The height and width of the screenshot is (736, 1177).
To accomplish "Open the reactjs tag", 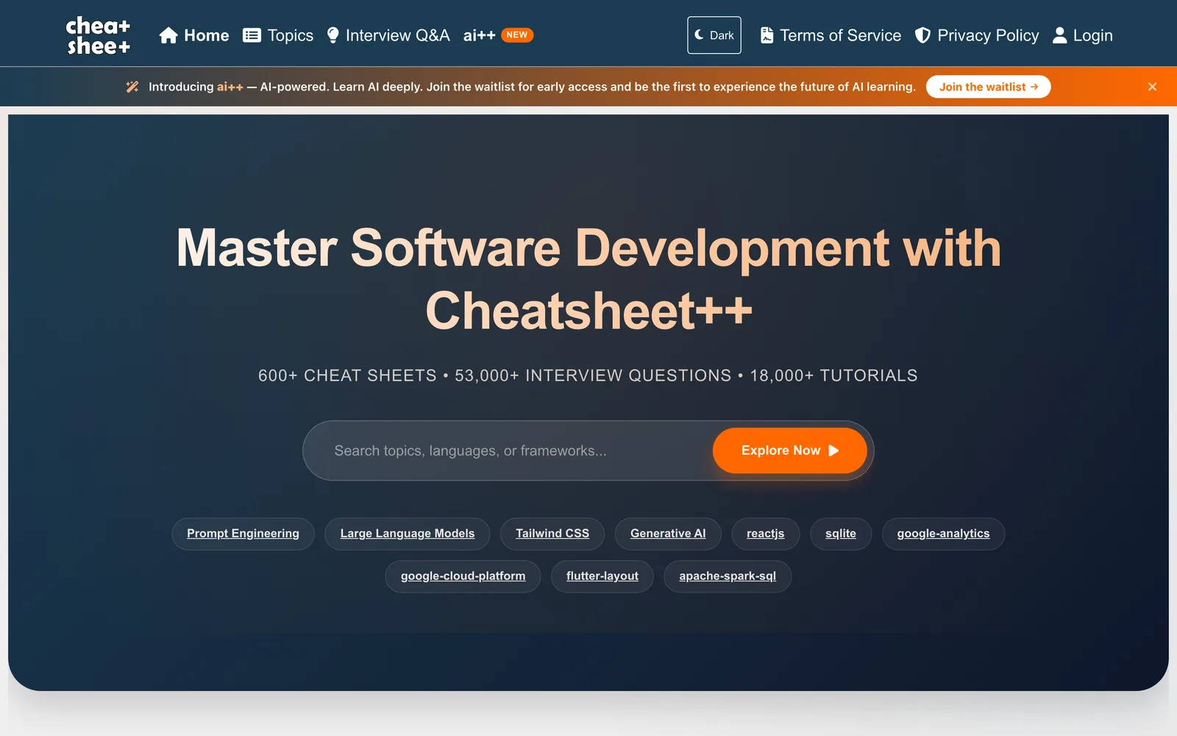I will 766,534.
